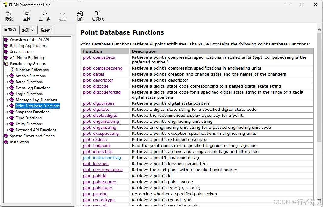The width and height of the screenshot is (323, 207).
Task: Click the Hide (隐藏) toolbar icon
Action: pos(9,14)
